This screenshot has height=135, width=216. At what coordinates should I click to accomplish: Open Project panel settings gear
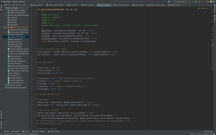24,5
